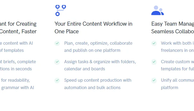Click checkmark beside 'Plan, create, optimize, collaborate'
Viewport: 194px width, 111px height.
coord(57,43)
